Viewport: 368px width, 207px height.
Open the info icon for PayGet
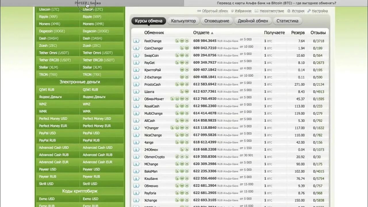tap(136, 63)
